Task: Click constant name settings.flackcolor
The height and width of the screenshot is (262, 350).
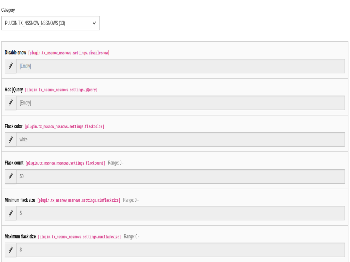Action: (x=64, y=127)
